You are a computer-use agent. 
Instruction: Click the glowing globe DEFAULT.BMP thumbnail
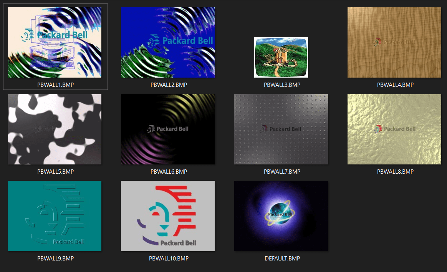point(281,216)
